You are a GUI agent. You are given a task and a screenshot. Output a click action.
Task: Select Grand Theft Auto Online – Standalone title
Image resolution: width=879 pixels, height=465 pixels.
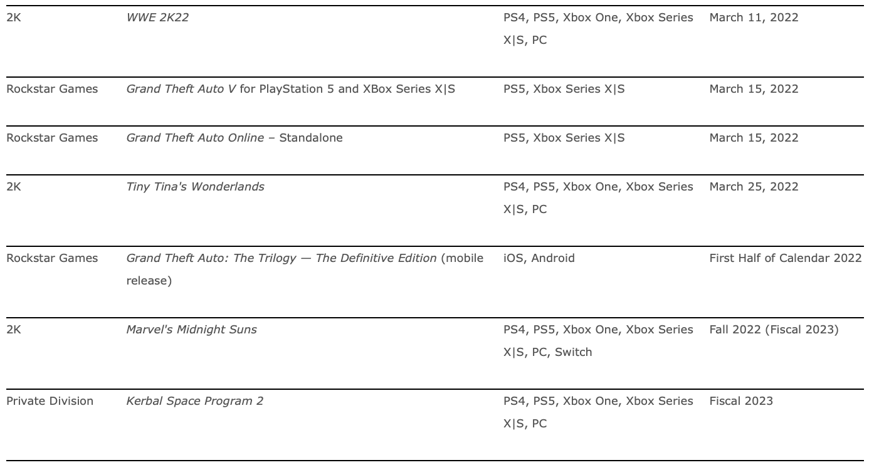click(234, 138)
